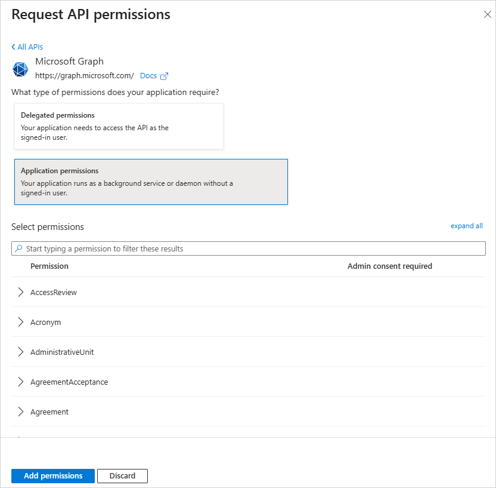496x488 pixels.
Task: Expand the AgreementAcceptance permission group
Action: coord(21,382)
